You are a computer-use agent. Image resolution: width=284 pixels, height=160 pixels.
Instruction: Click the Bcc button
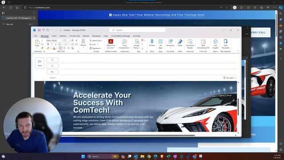coord(52,72)
